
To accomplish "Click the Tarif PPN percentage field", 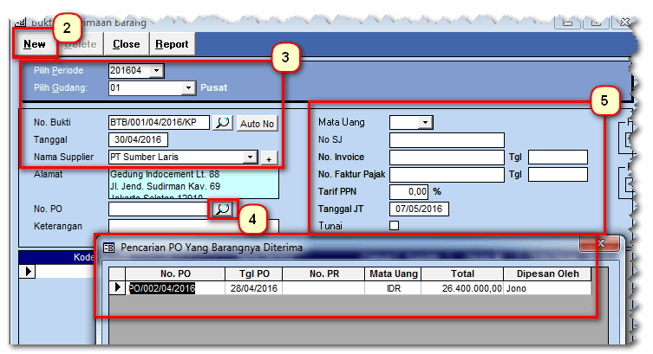I will [x=408, y=191].
